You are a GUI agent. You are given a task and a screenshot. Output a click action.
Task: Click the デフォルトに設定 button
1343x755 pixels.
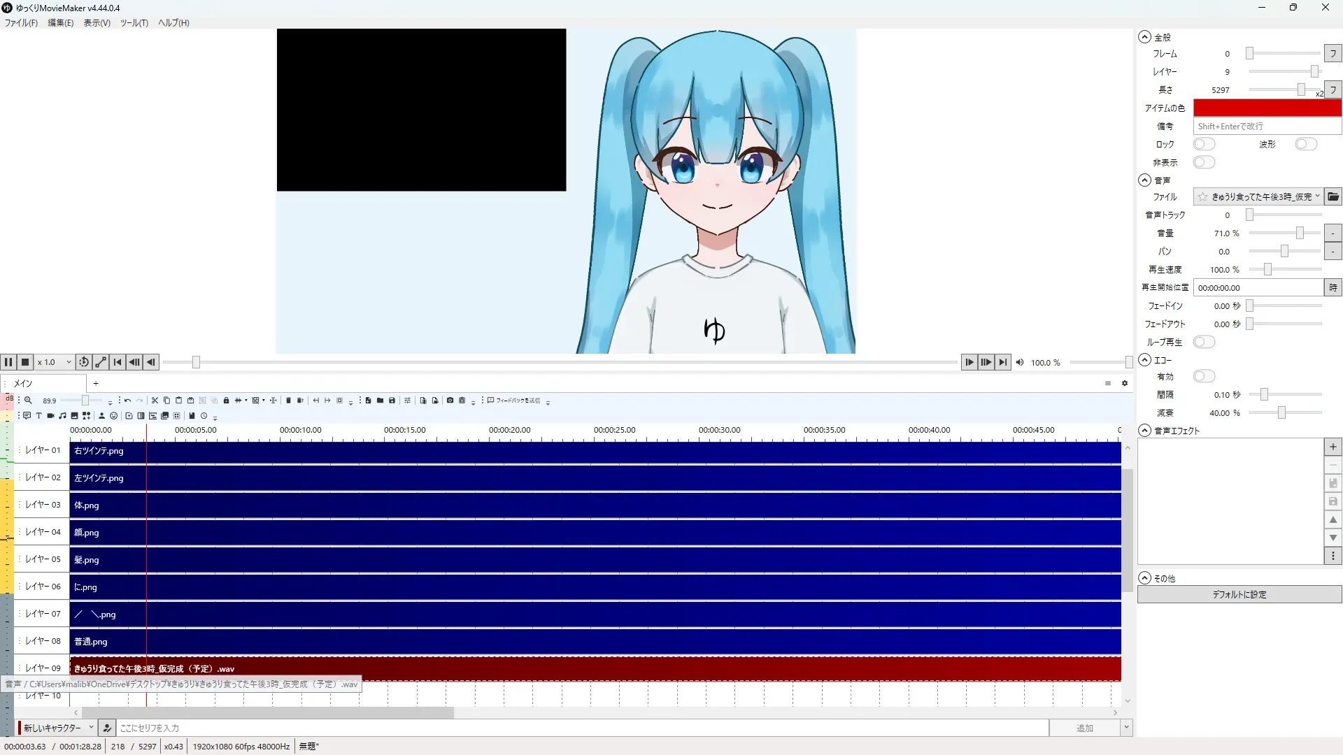pos(1239,594)
